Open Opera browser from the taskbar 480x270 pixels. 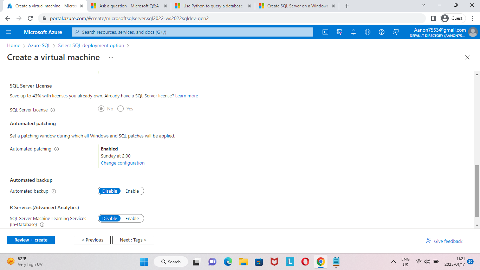tap(305, 262)
